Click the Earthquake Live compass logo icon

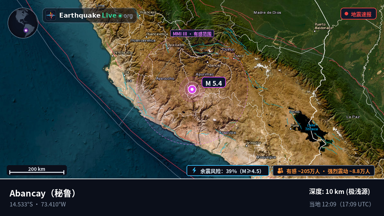pyautogui.click(x=51, y=15)
